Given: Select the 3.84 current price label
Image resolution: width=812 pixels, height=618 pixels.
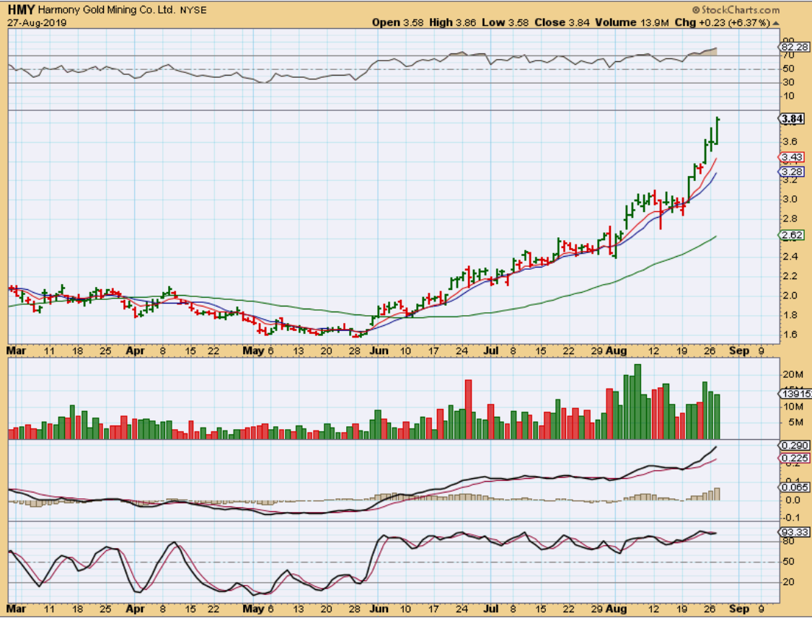Looking at the screenshot, I should coord(792,118).
